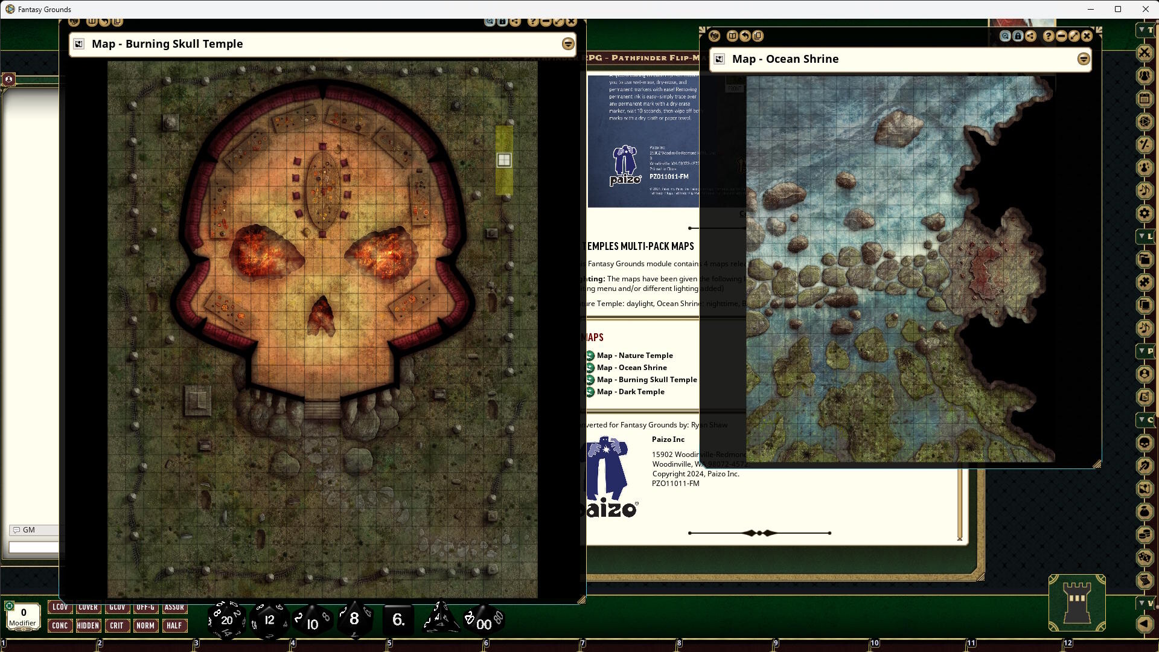Click the d8 die
The height and width of the screenshot is (652, 1159).
click(354, 618)
